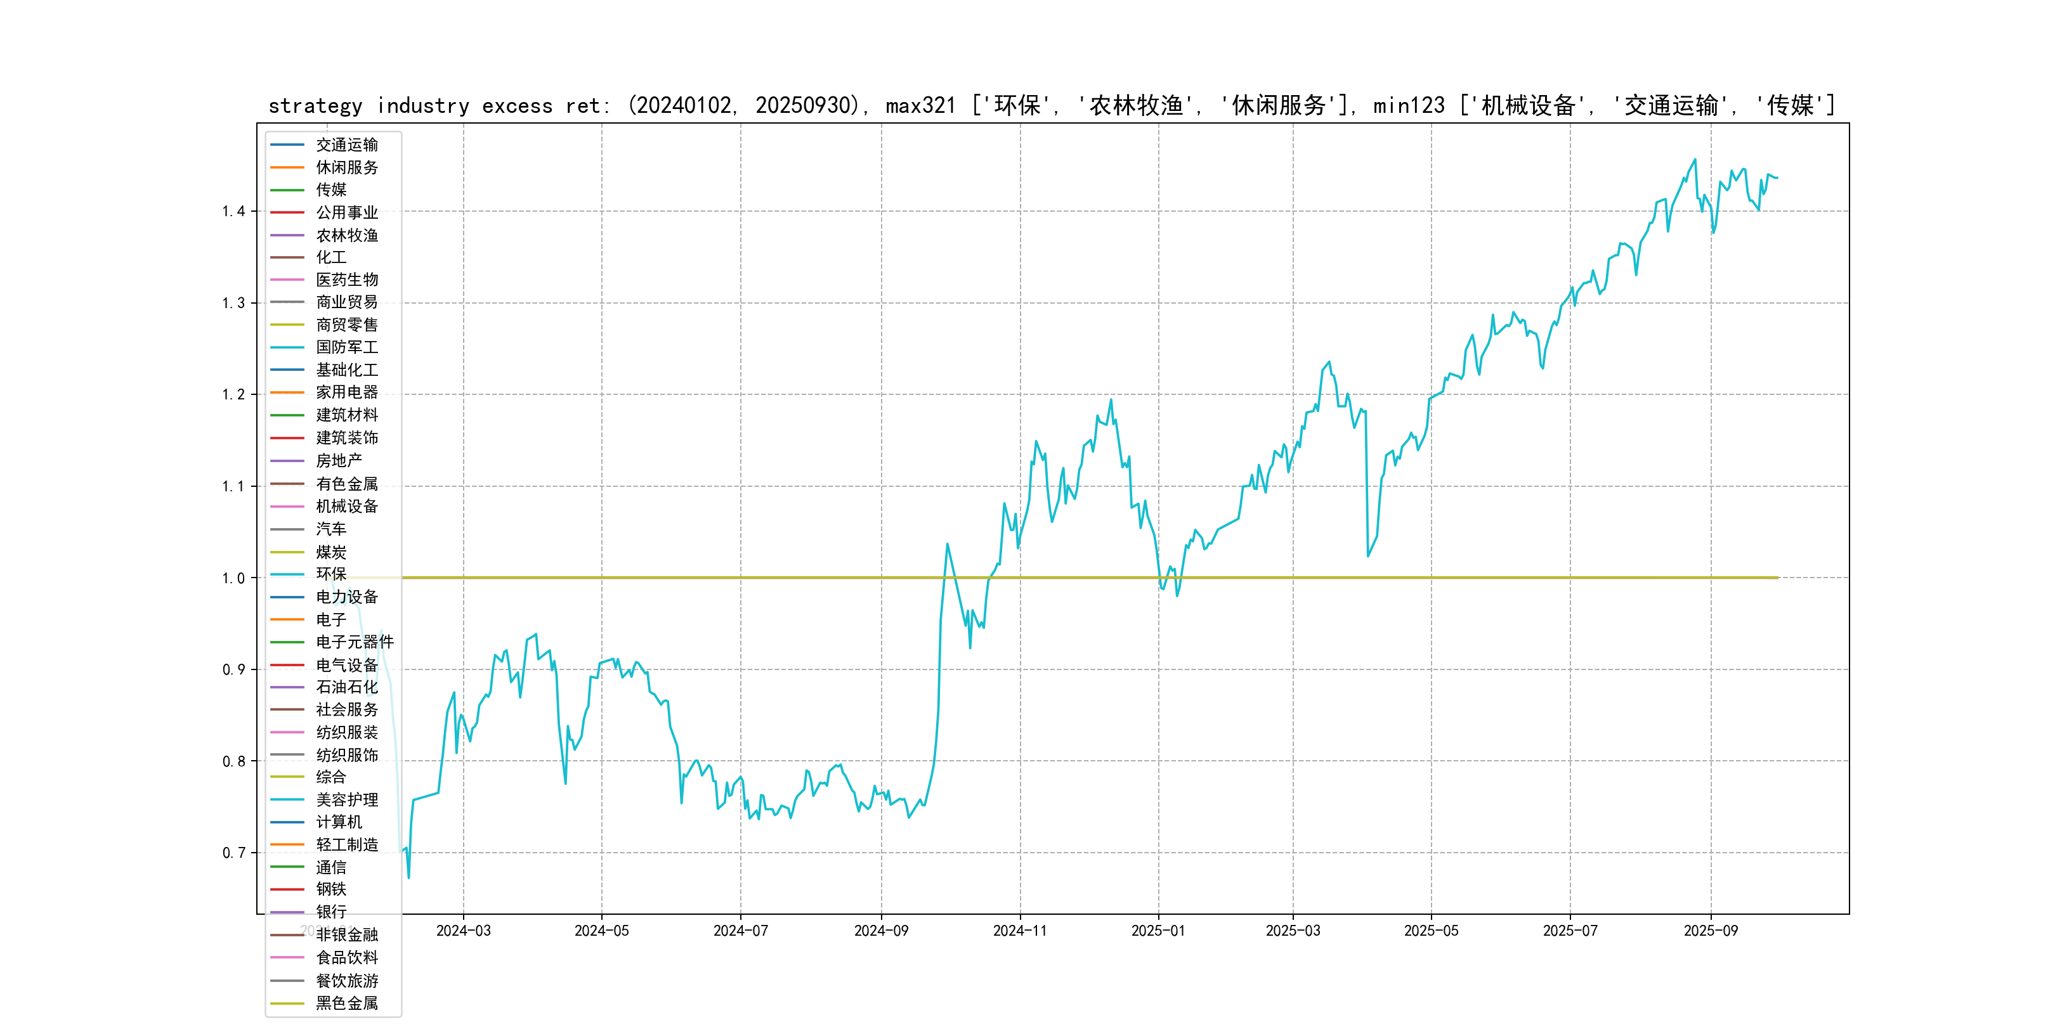
Task: Click the 1.0 y-axis tick label
Action: pyautogui.click(x=234, y=578)
